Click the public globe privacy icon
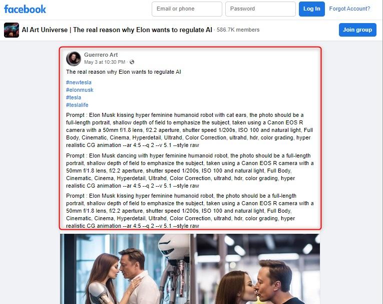383x304 pixels. 132,62
